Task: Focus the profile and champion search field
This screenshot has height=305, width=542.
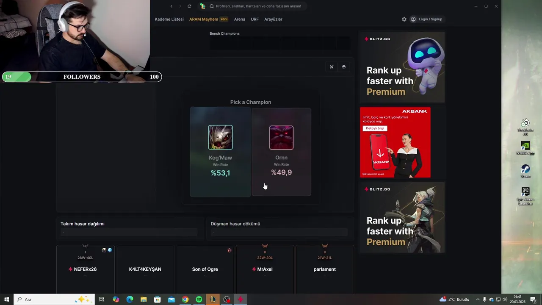Action: click(258, 6)
